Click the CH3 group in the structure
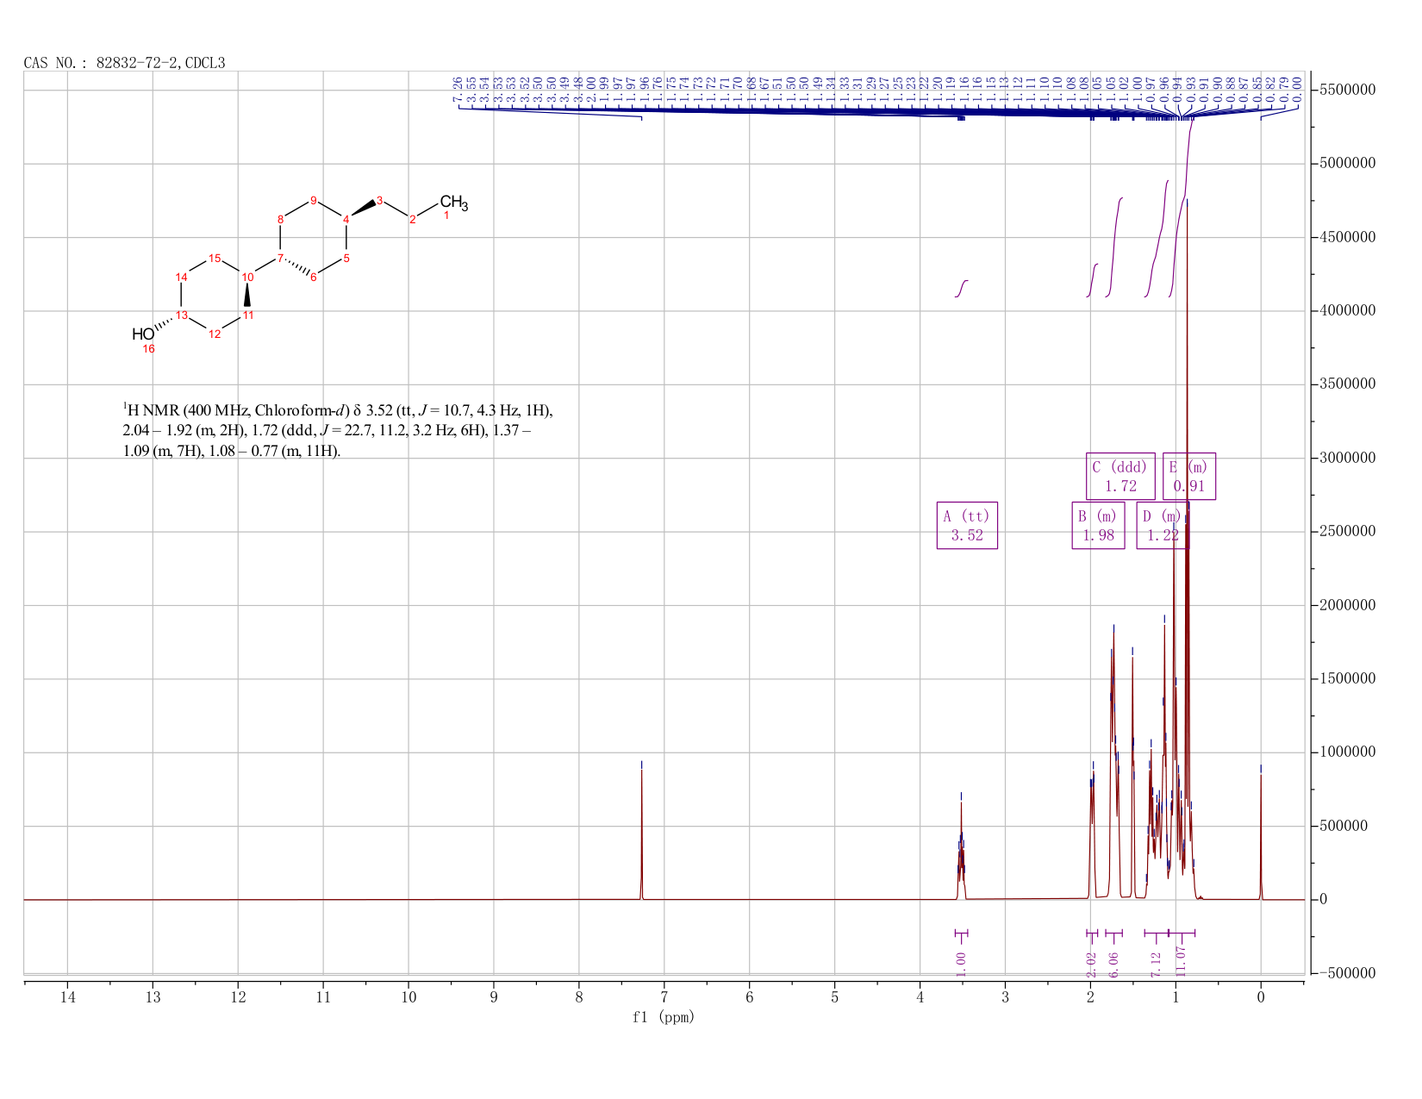This screenshot has width=1422, height=1099. point(453,203)
